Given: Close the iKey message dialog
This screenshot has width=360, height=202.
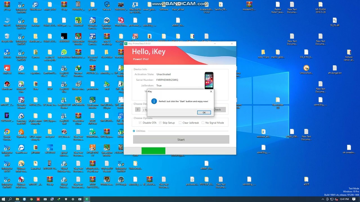Looking at the screenshot, I should click(x=211, y=91).
